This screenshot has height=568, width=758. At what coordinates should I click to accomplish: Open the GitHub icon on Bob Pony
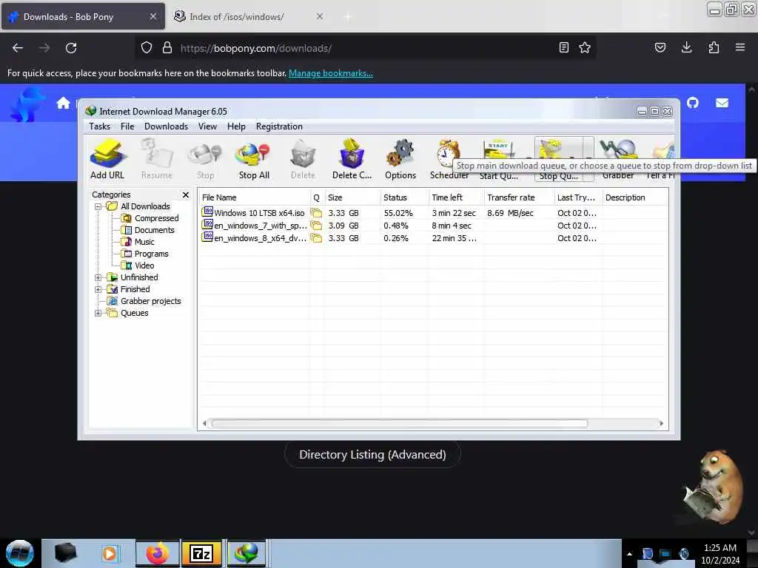point(693,103)
